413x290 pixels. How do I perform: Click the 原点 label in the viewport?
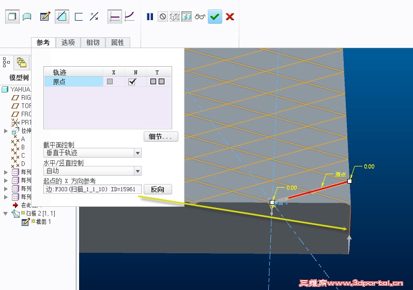(x=341, y=174)
